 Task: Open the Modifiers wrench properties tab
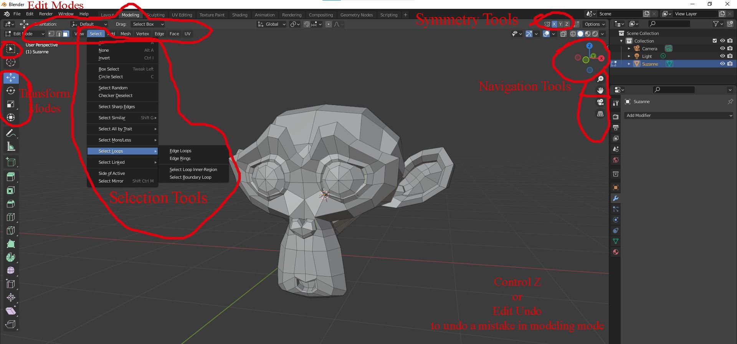616,199
